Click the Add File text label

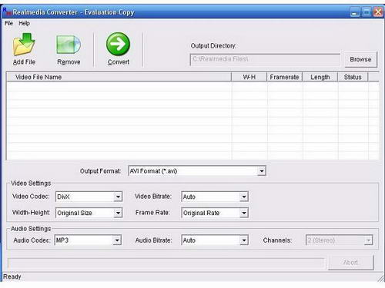(x=24, y=62)
